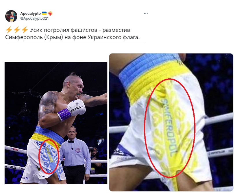Click the third lightning bolt emoji
The width and height of the screenshot is (235, 193).
click(x=25, y=30)
